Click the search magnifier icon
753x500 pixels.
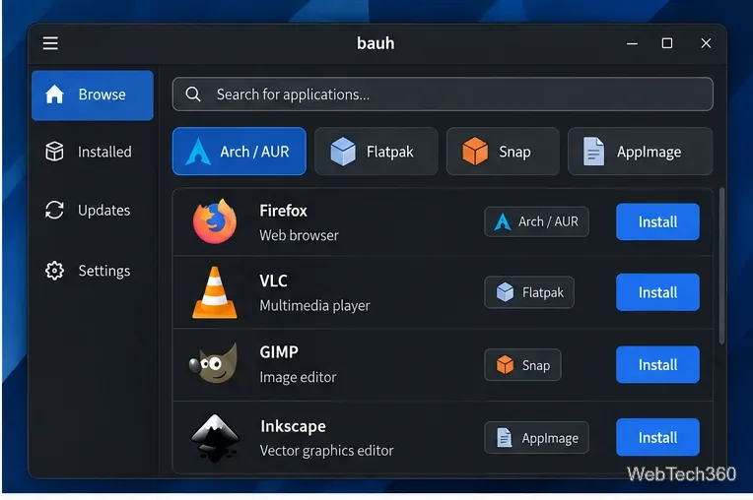click(x=193, y=94)
